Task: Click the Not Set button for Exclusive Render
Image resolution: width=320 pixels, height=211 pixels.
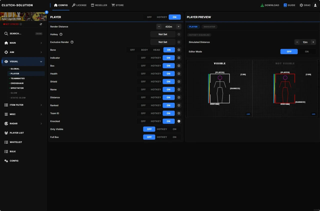Action: click(x=163, y=42)
